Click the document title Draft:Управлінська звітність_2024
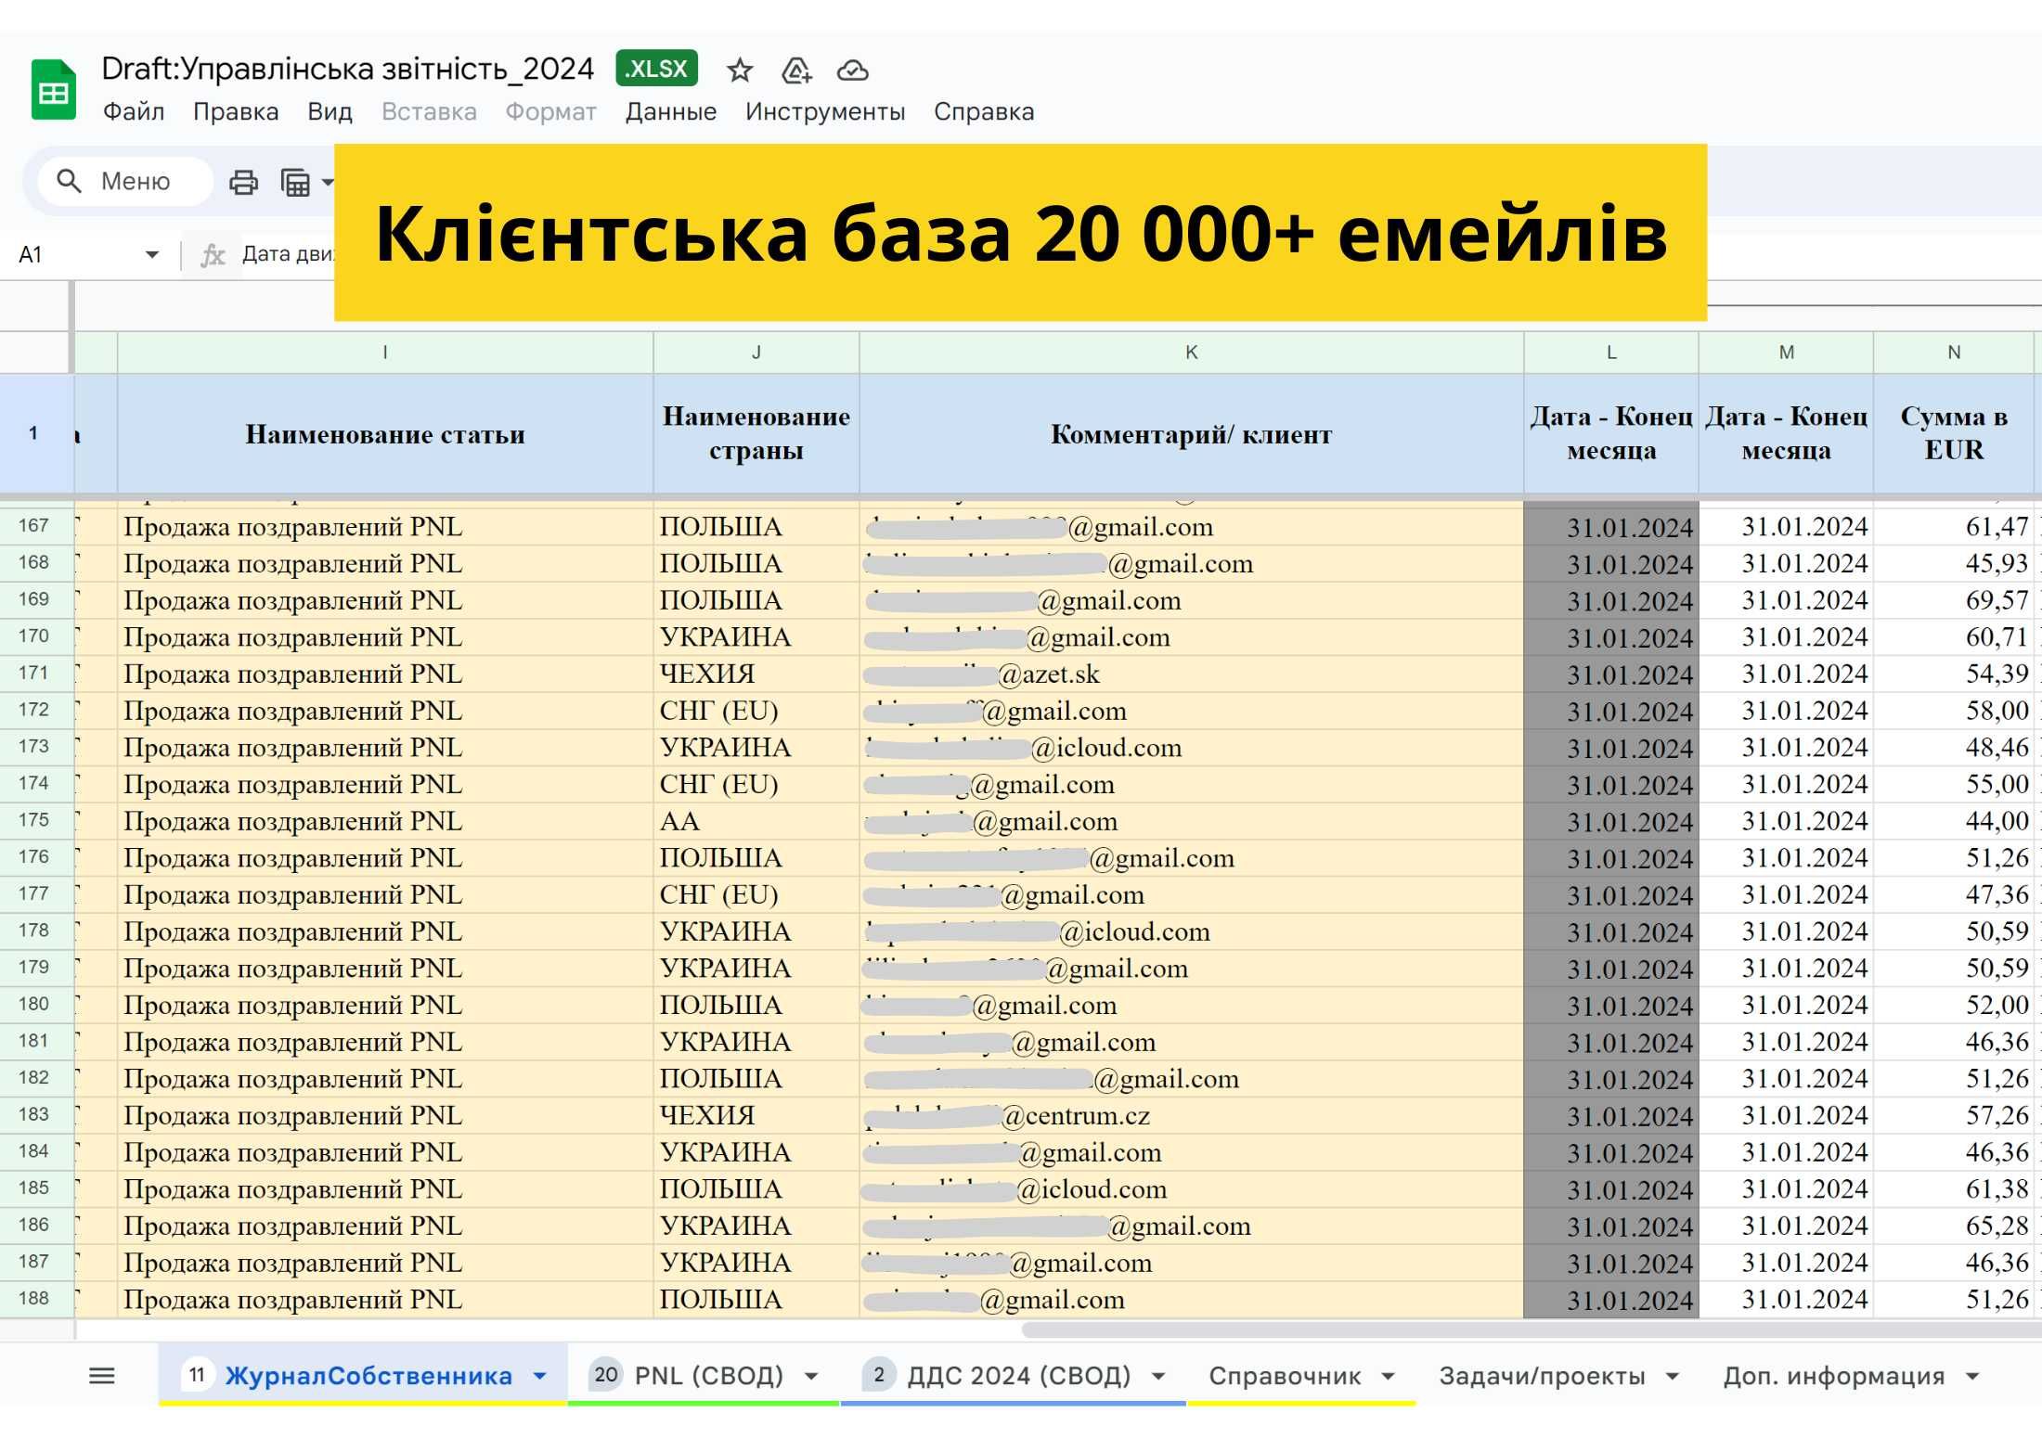Image resolution: width=2042 pixels, height=1438 pixels. coord(347,69)
